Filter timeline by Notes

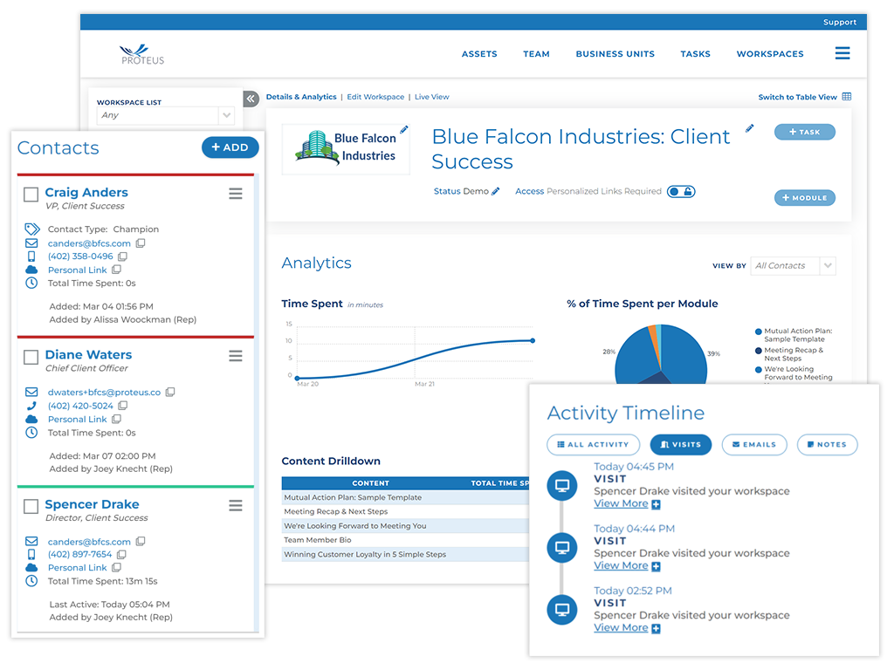tap(828, 444)
